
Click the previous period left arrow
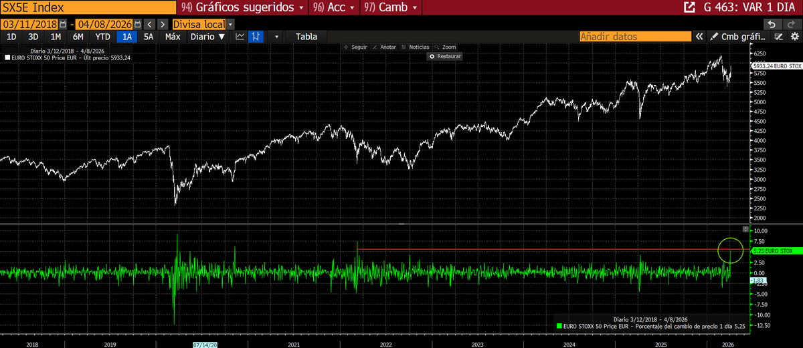(151, 24)
